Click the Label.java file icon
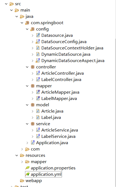116x187 pixels. (x=38, y=118)
